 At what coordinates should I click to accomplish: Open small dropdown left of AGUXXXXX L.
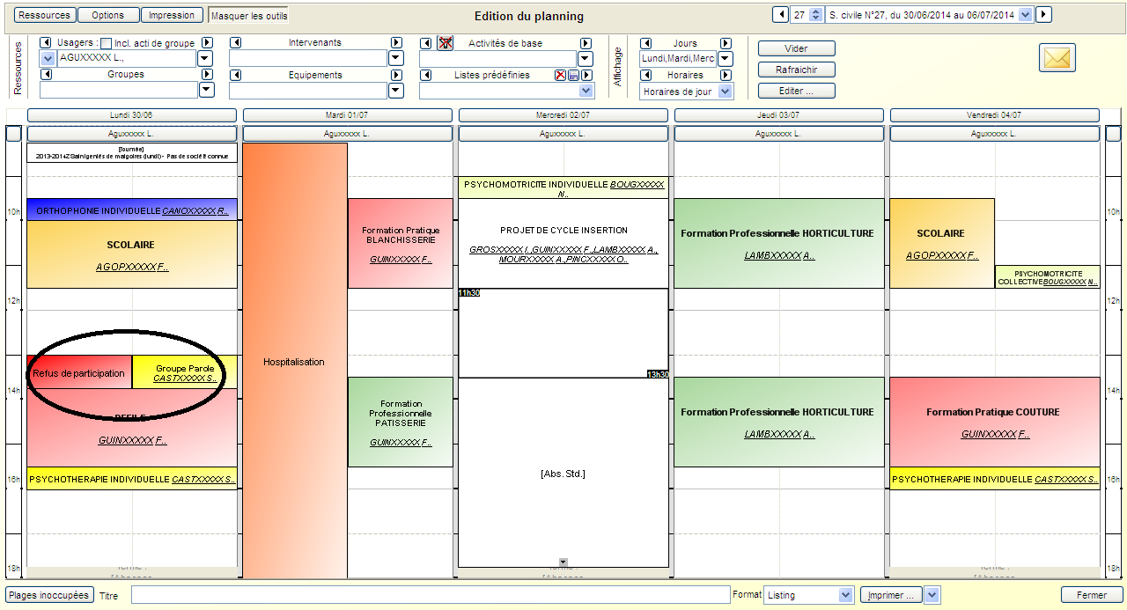48,58
